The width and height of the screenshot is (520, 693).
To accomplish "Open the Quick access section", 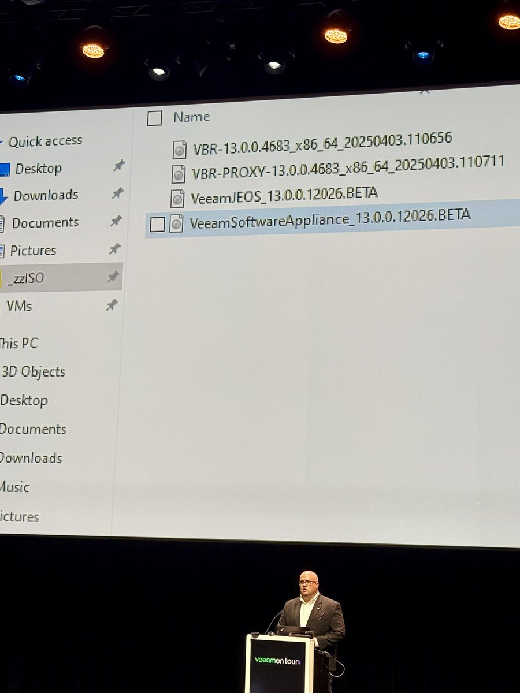I will 45,140.
